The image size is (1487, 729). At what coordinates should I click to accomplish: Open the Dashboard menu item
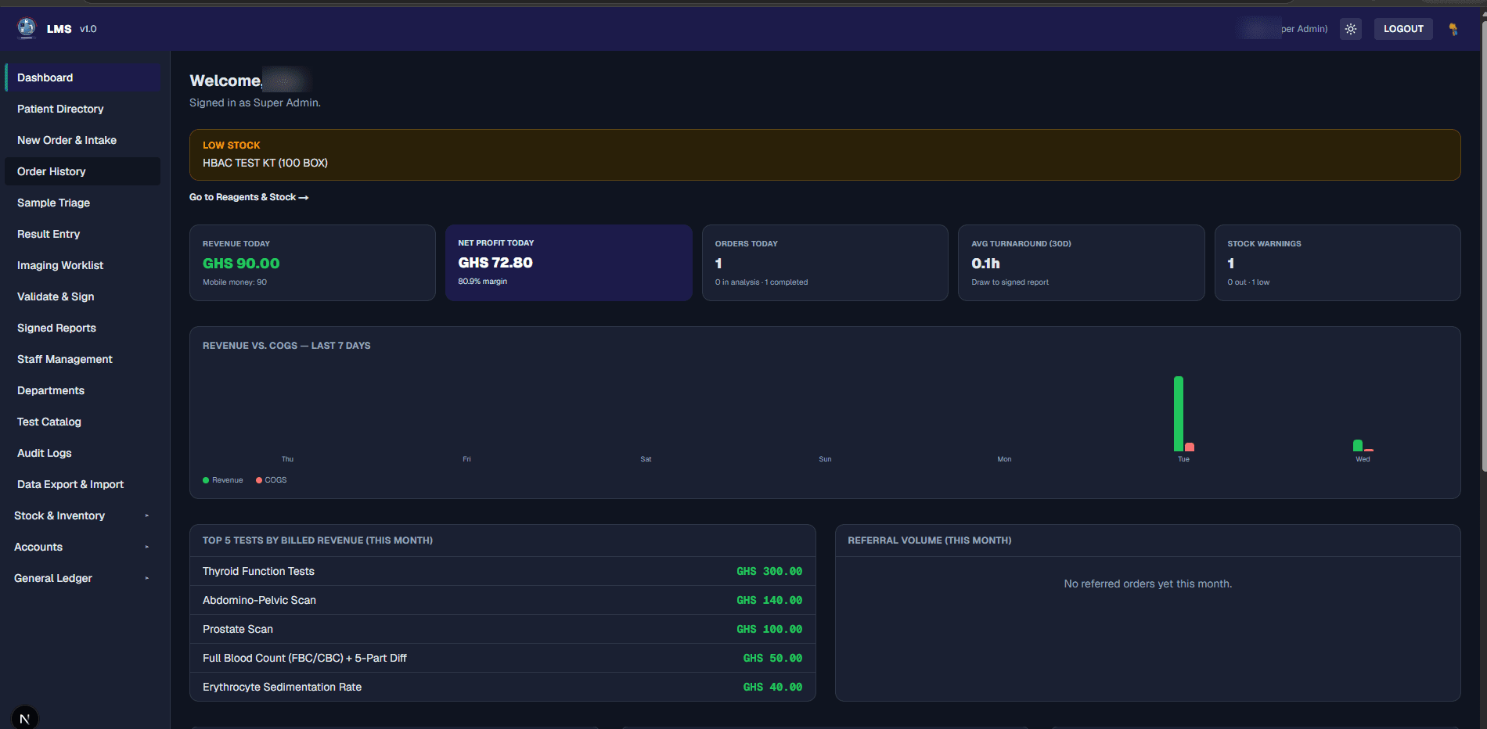(83, 77)
